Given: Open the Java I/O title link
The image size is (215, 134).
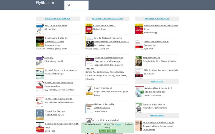Looking at the screenshot, I should tap(49, 58).
